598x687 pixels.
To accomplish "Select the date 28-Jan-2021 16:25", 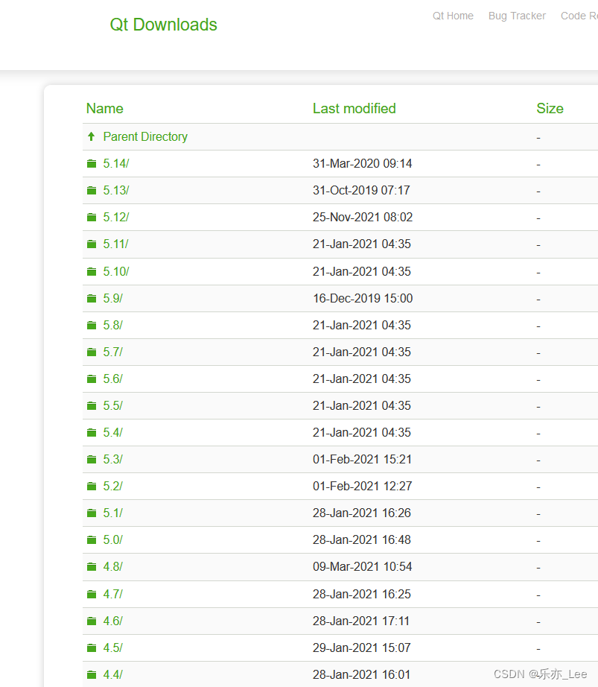I will tap(362, 594).
